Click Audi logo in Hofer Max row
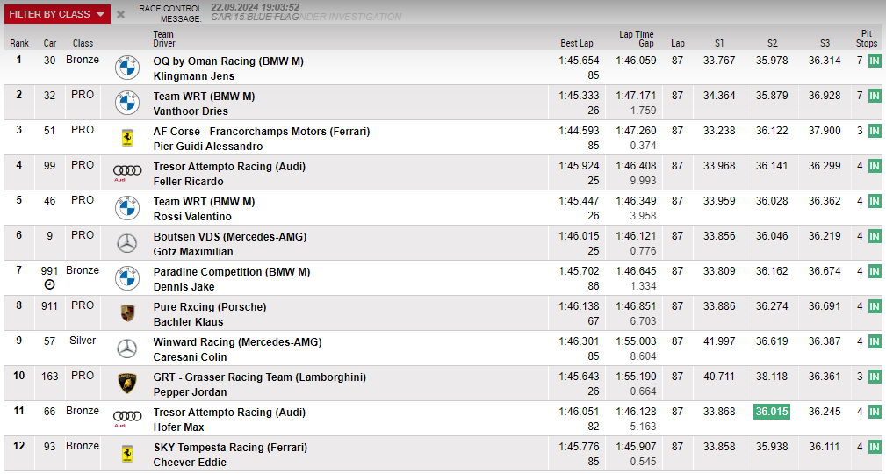The image size is (886, 474). 127,418
